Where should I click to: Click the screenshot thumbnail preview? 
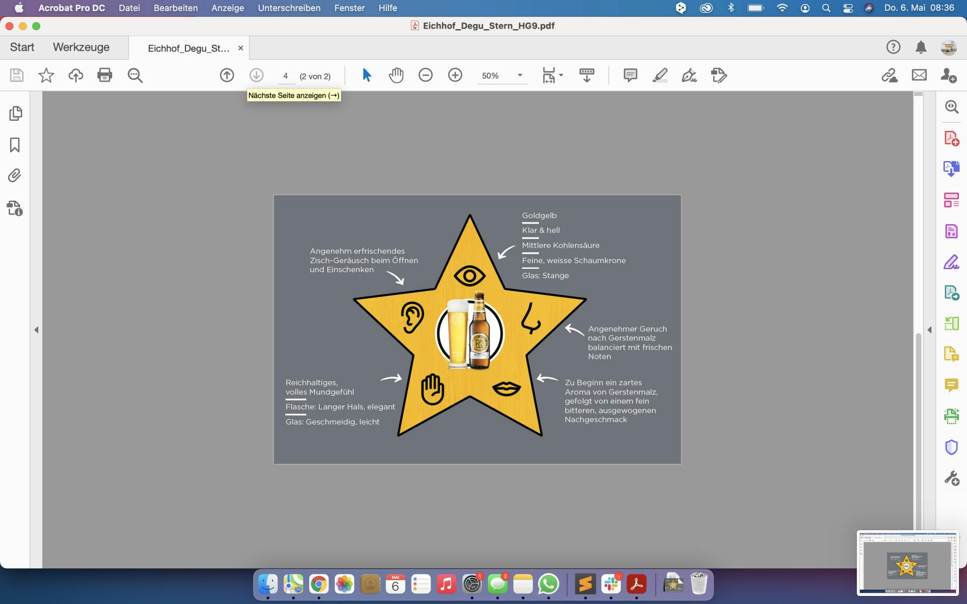[x=907, y=563]
